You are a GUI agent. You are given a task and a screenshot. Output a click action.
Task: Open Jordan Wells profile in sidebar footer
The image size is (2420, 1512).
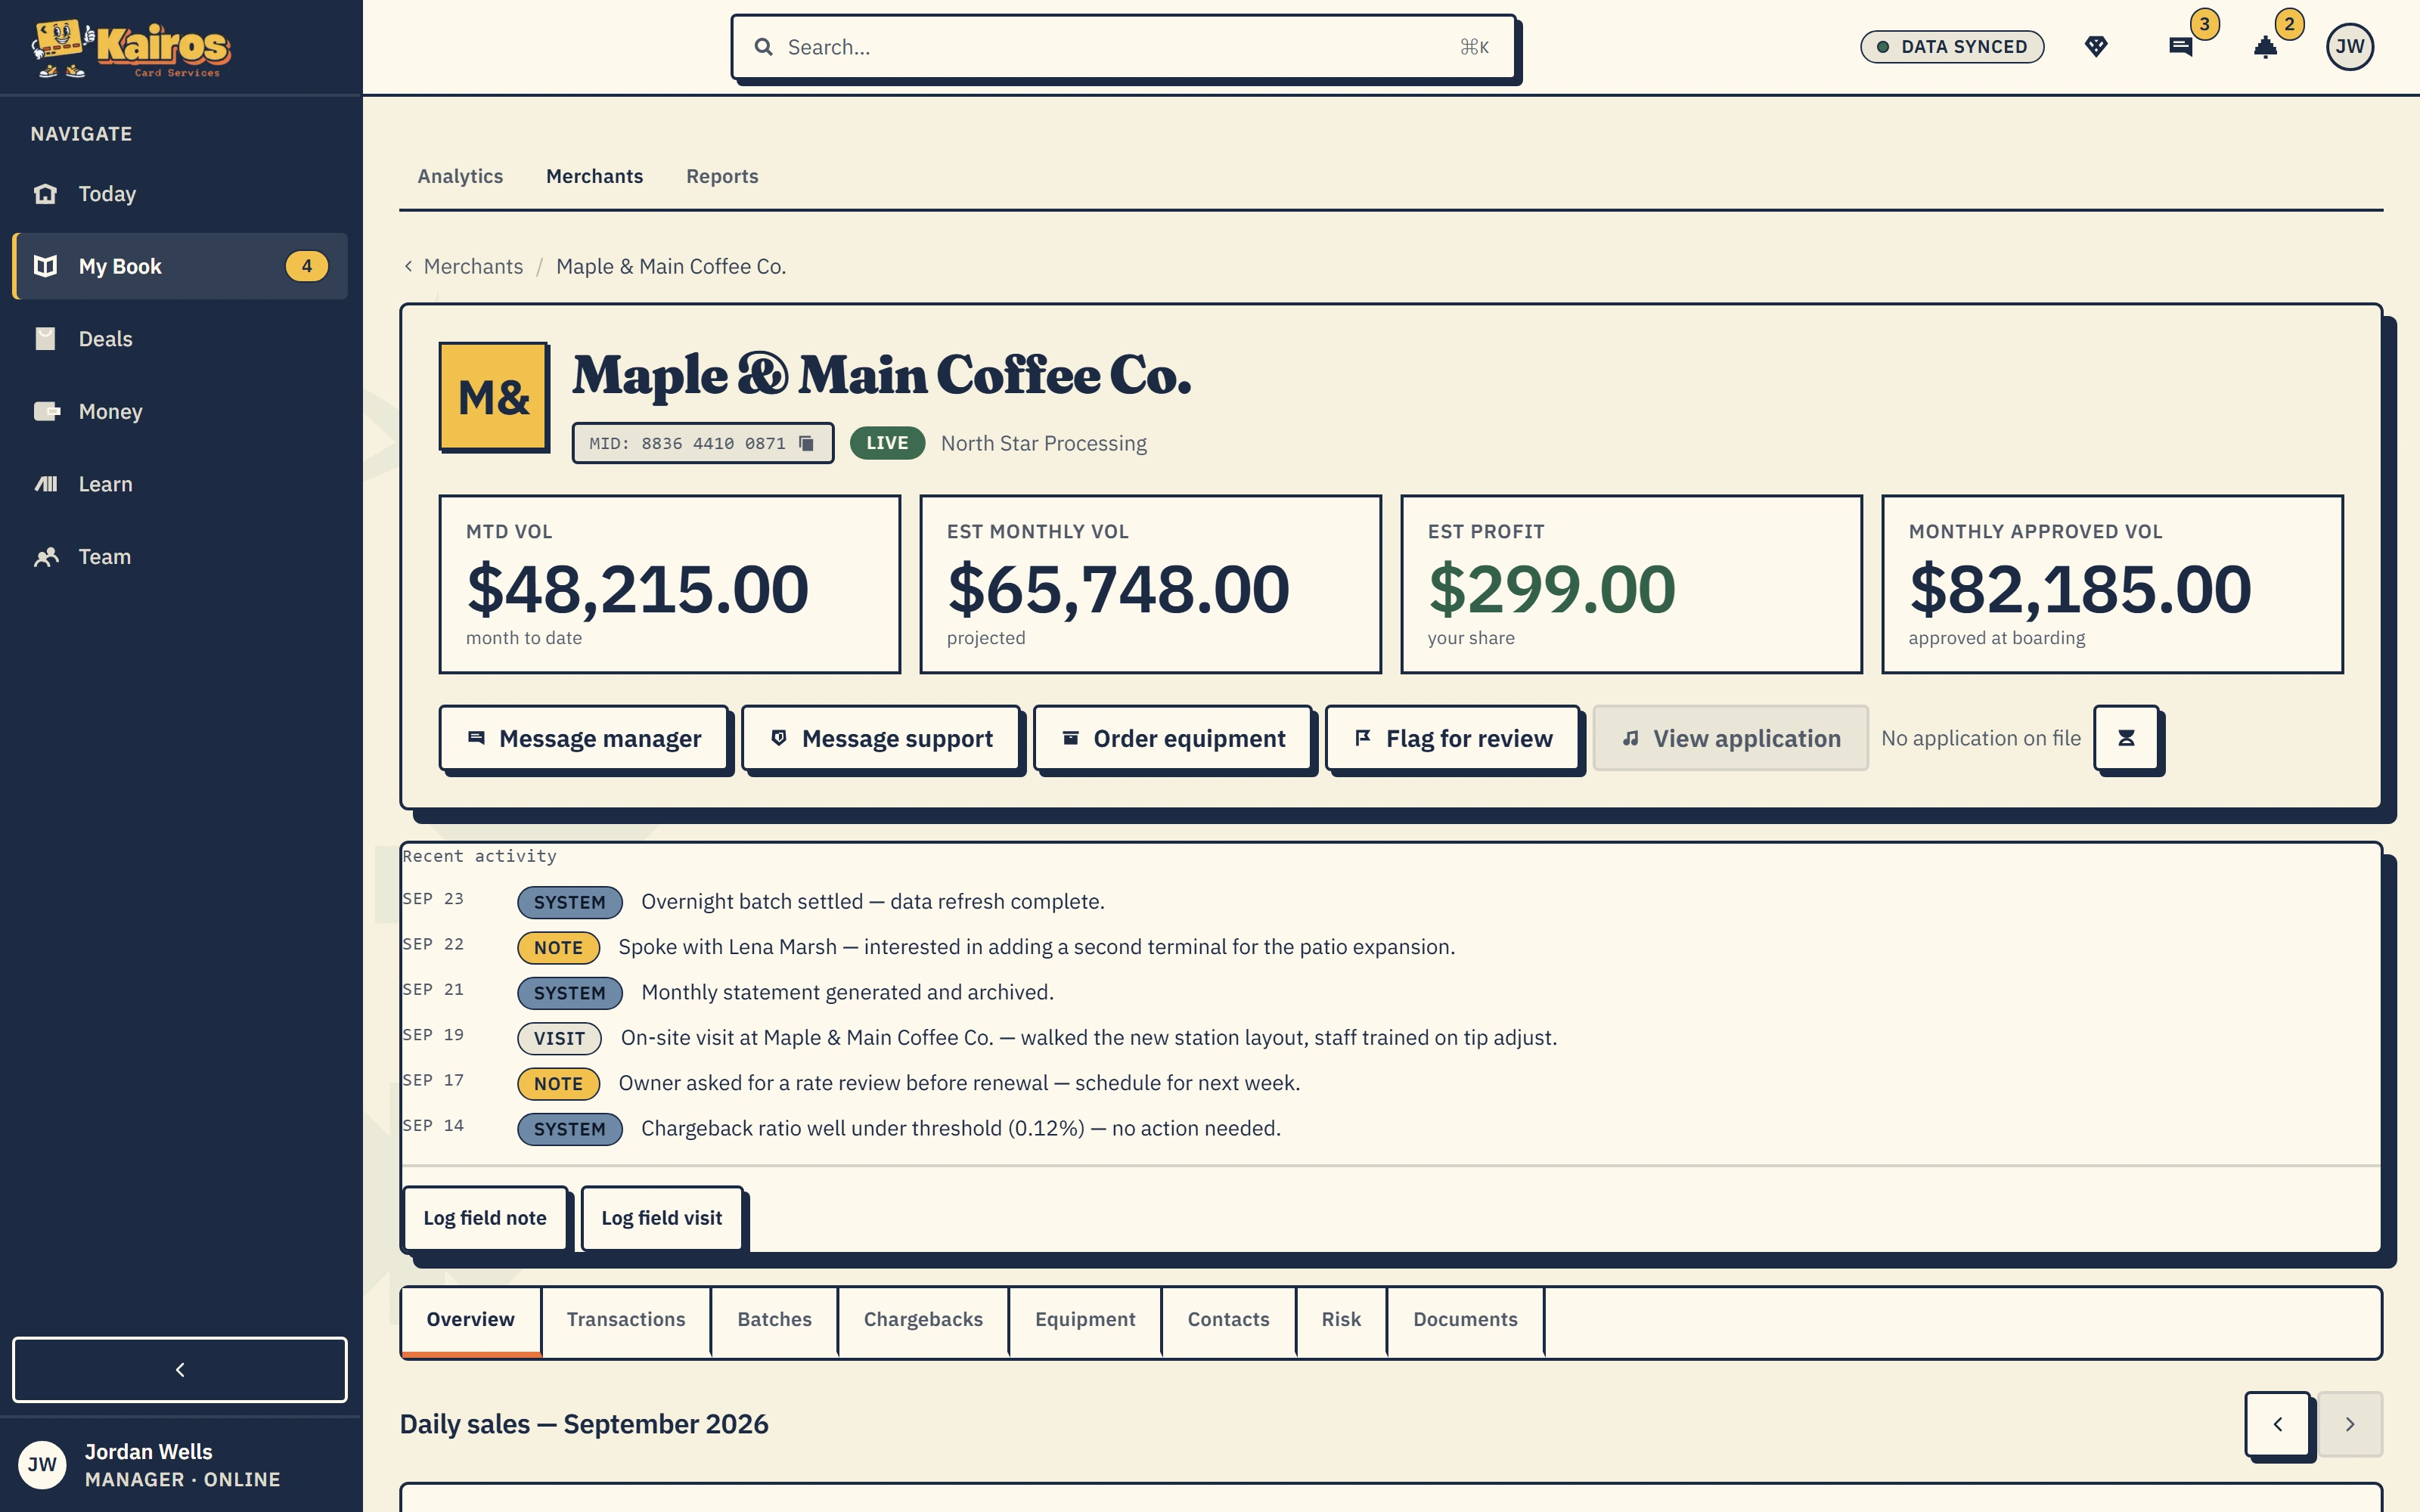pos(180,1465)
